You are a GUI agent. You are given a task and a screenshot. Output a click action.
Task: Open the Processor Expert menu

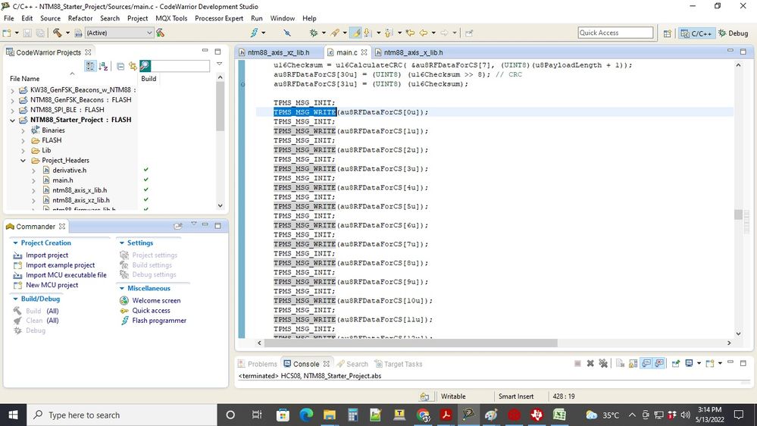tap(219, 18)
